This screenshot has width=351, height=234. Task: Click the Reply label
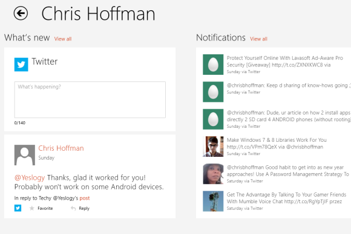(x=84, y=208)
